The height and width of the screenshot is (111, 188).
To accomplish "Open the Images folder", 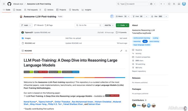I will click(28, 38).
